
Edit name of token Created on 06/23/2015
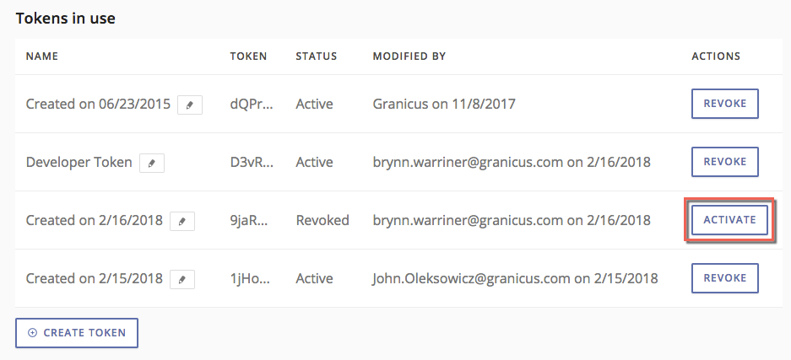[x=190, y=105]
